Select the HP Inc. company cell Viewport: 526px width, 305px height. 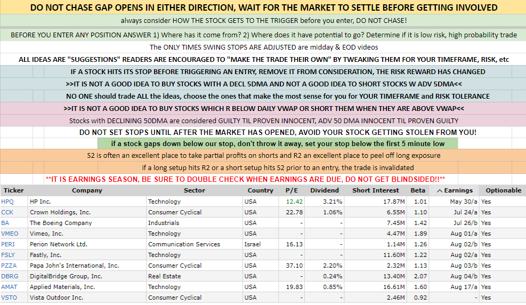pyautogui.click(x=87, y=202)
